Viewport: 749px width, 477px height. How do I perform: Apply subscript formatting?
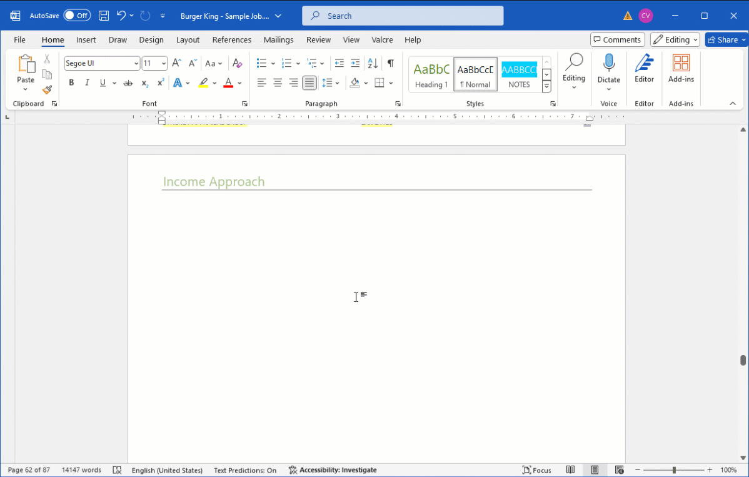pos(145,83)
